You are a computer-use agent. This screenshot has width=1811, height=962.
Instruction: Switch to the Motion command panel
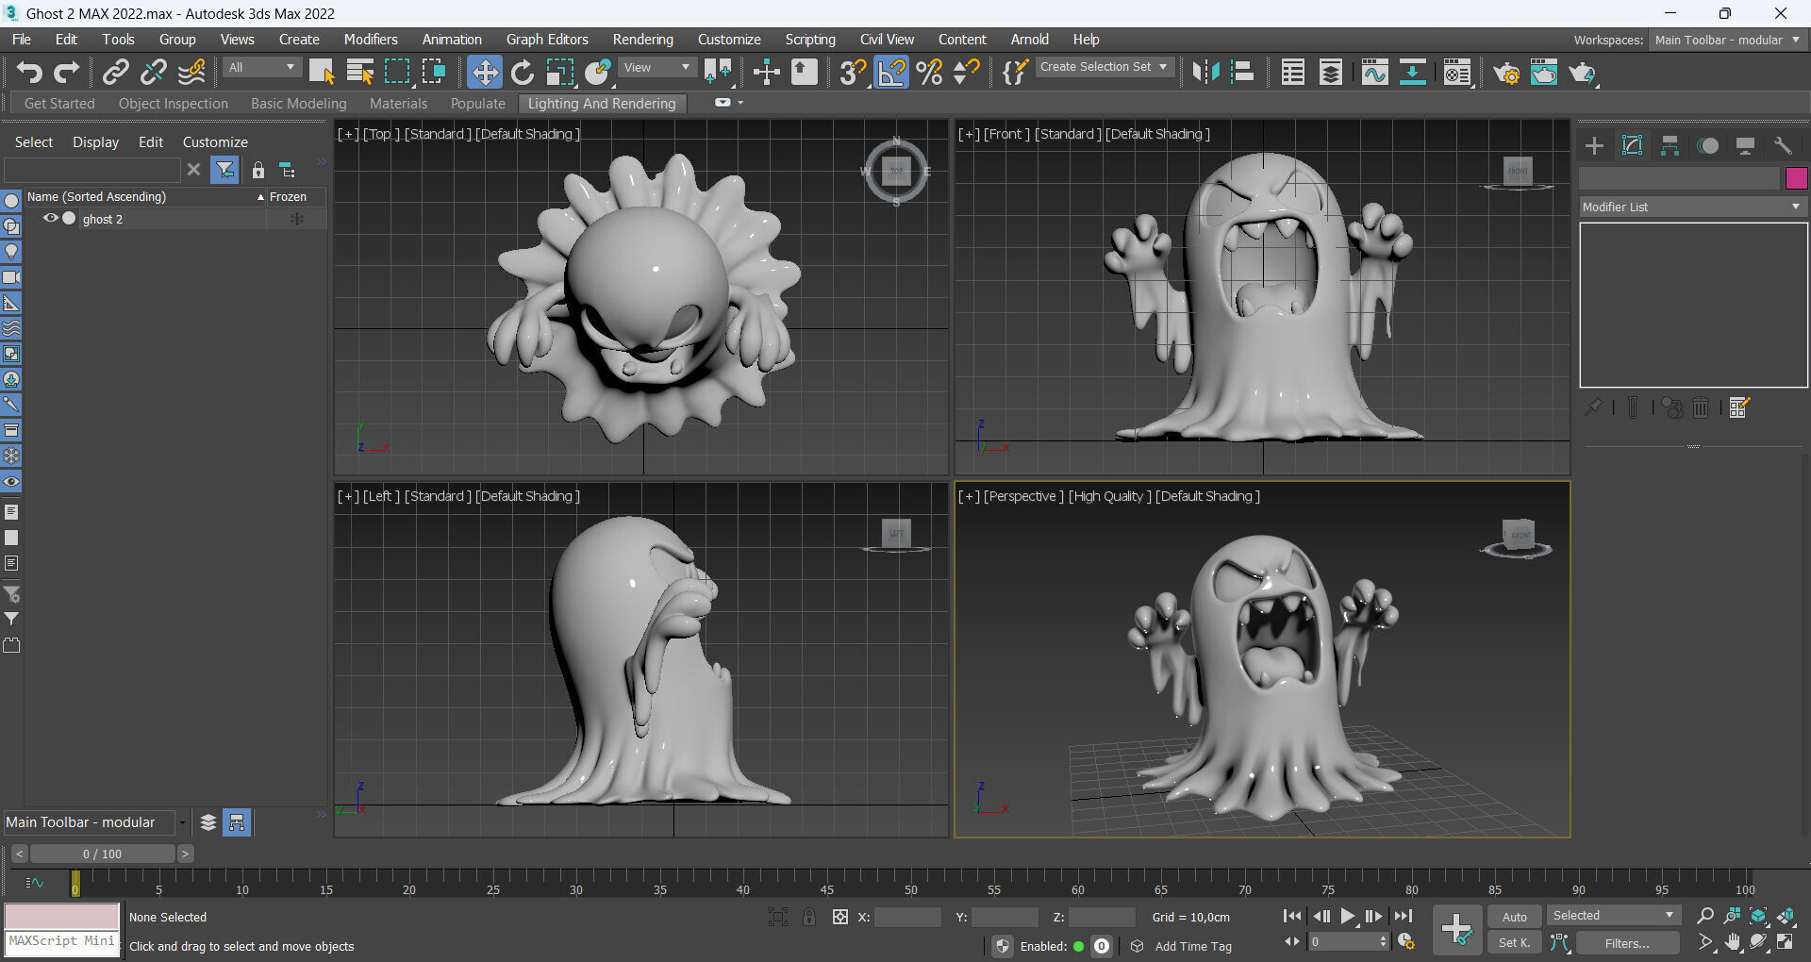[1707, 145]
